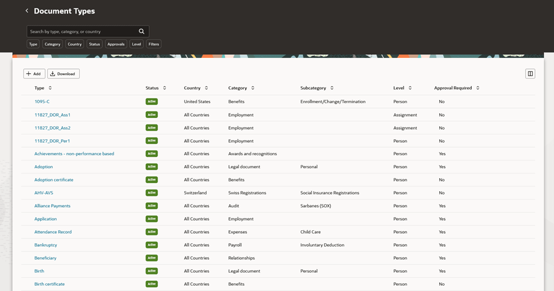Open the Adoption certificate link

(x=54, y=179)
